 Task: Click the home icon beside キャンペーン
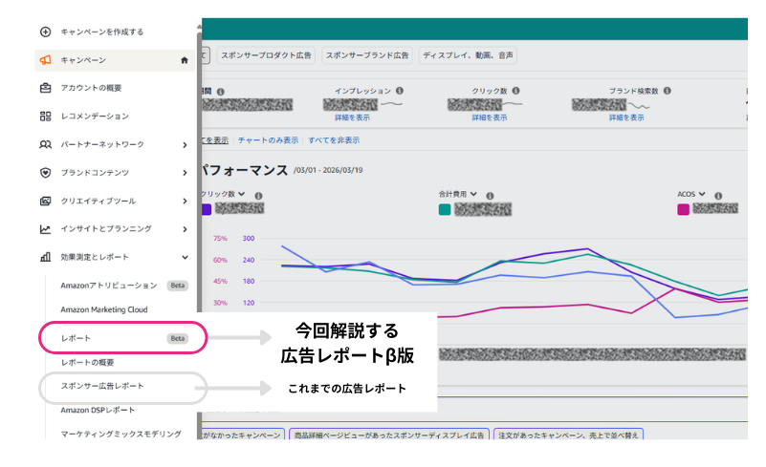coord(184,60)
